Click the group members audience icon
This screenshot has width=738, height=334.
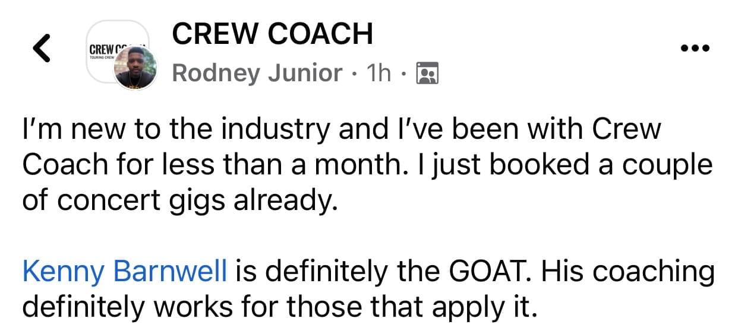[428, 73]
